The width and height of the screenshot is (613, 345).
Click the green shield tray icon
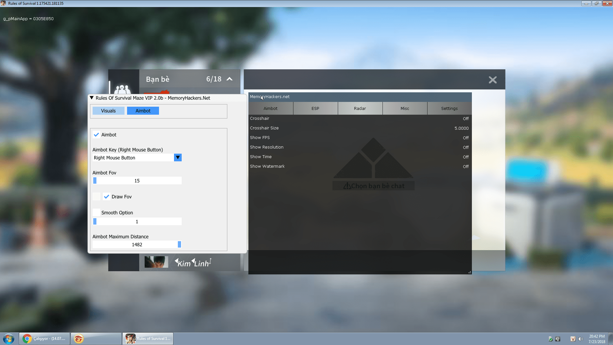(550, 339)
